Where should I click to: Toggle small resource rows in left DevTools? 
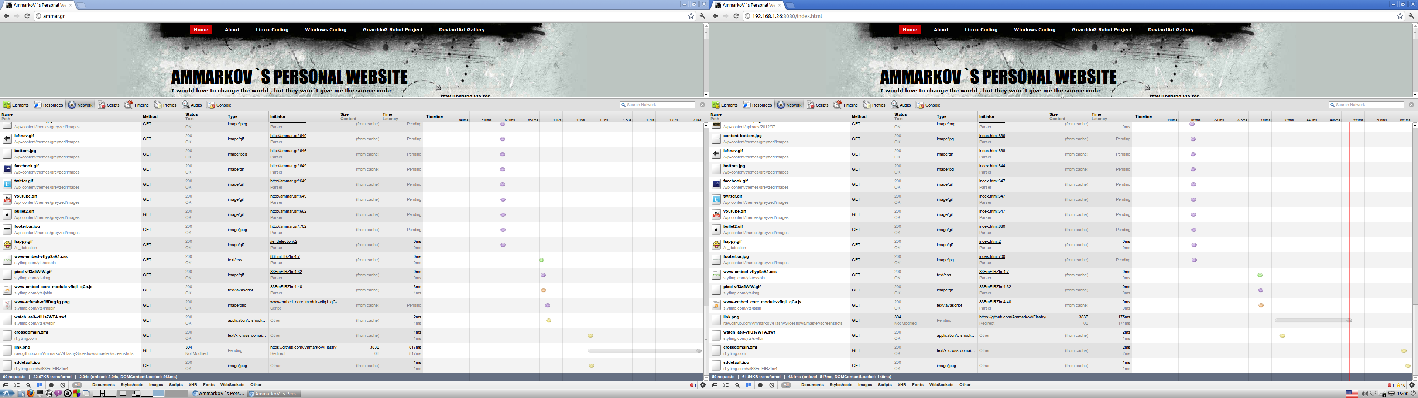[x=40, y=385]
